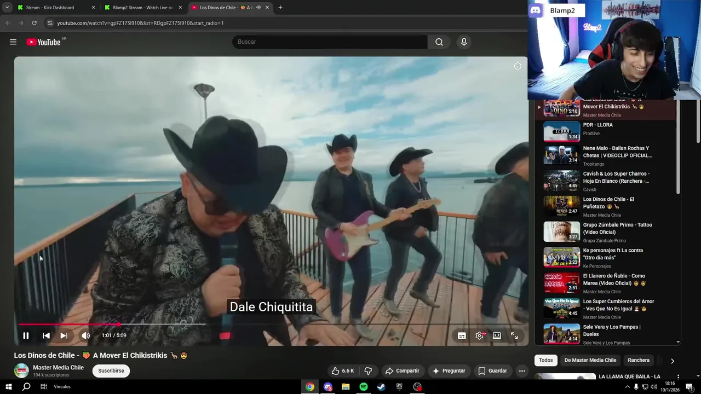Go back in browser history
The image size is (701, 394).
pyautogui.click(x=8, y=23)
